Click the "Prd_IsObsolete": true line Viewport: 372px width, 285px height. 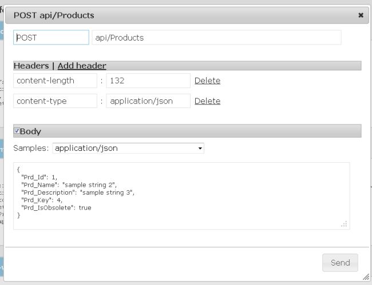[x=56, y=207]
